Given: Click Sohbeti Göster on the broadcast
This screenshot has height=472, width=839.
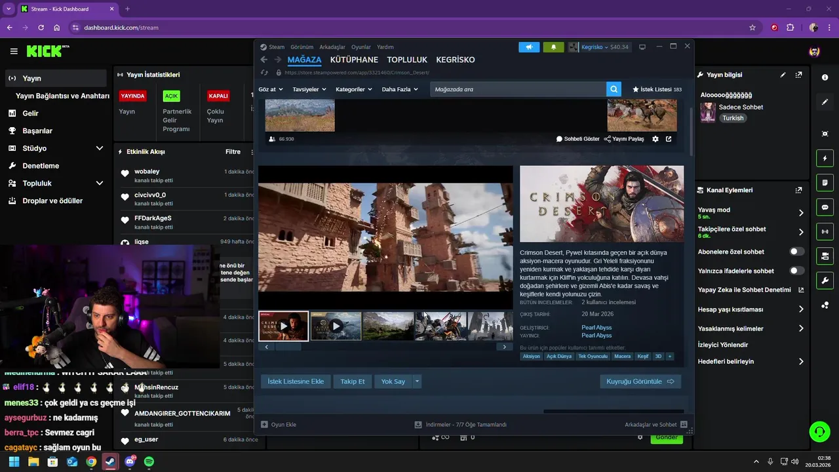Looking at the screenshot, I should click(577, 139).
